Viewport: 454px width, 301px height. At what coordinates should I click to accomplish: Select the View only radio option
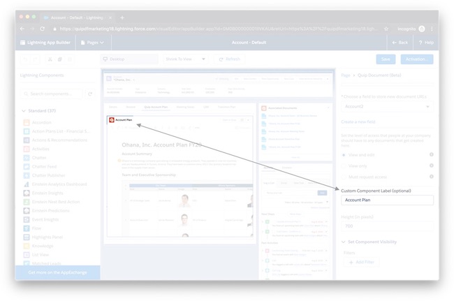(344, 166)
